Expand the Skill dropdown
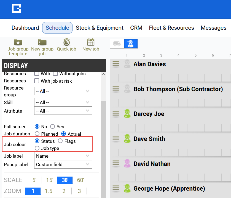 pos(63,102)
